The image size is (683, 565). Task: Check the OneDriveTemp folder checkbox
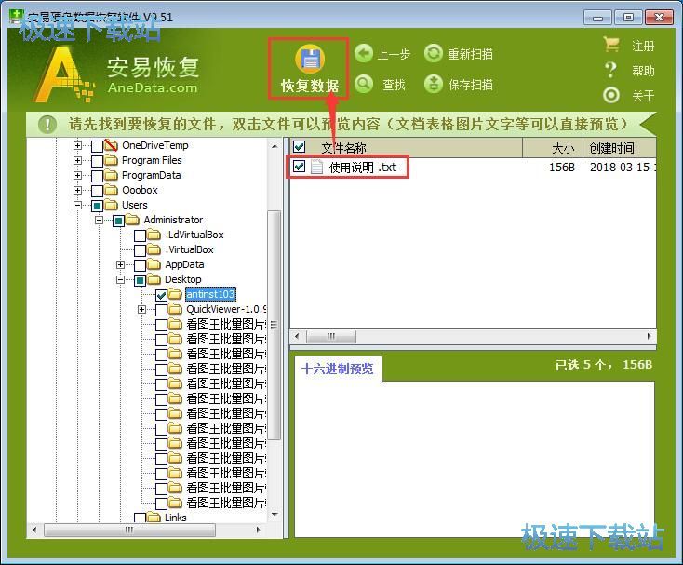point(97,146)
